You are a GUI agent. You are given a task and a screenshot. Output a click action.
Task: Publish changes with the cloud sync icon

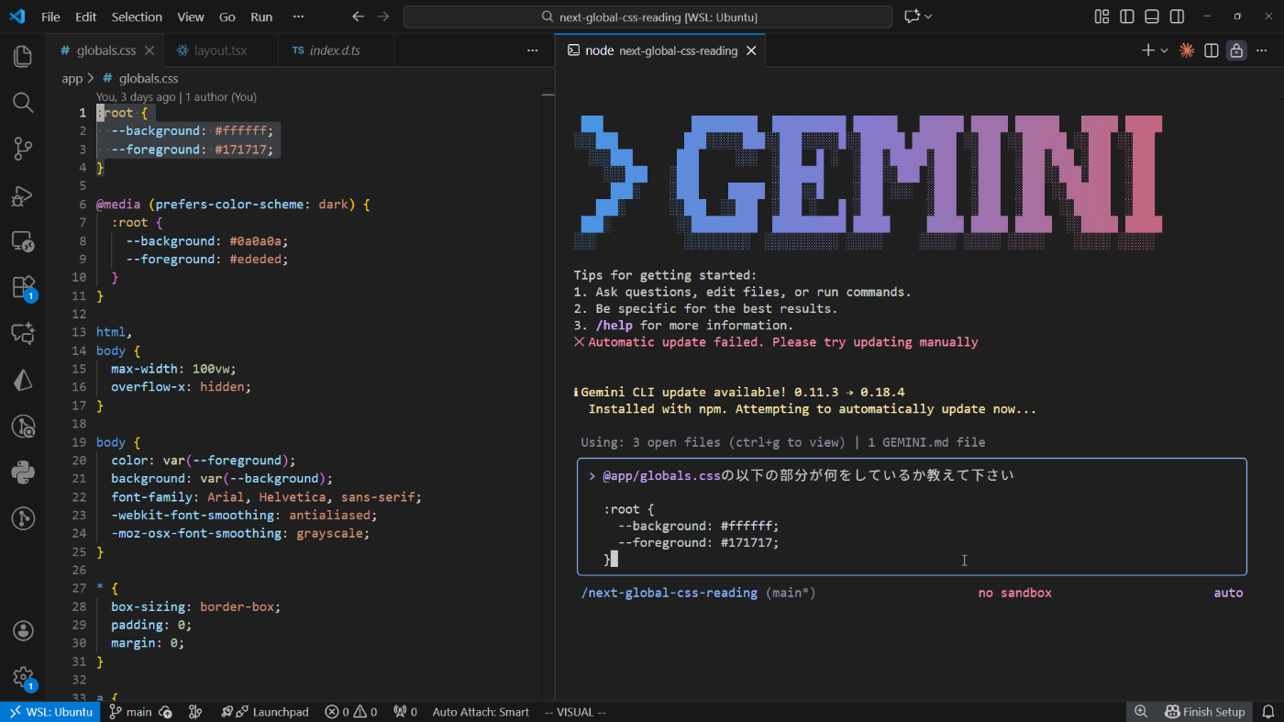point(166,712)
